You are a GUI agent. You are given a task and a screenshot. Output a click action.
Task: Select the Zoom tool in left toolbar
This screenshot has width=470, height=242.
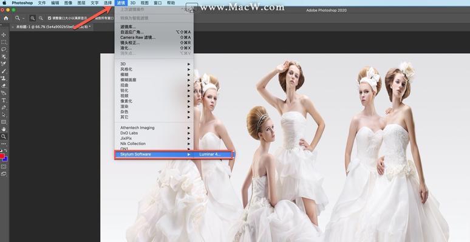(4, 137)
